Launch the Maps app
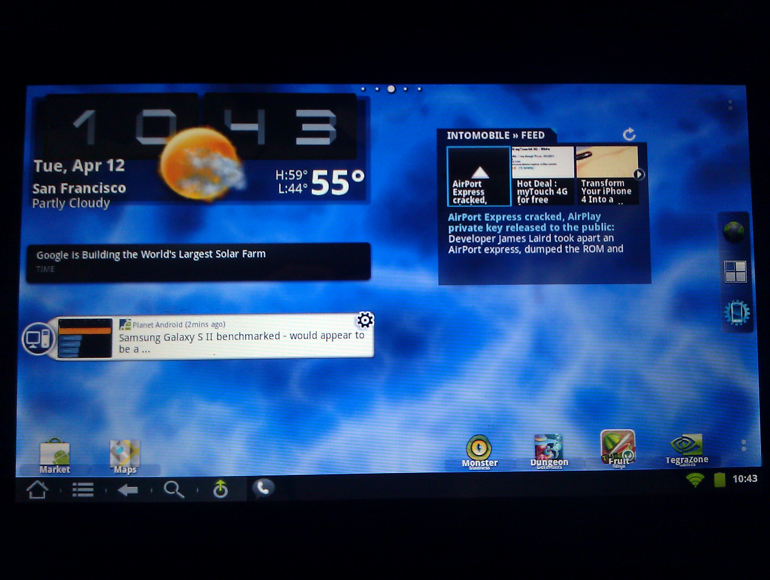This screenshot has height=580, width=770. pyautogui.click(x=125, y=454)
